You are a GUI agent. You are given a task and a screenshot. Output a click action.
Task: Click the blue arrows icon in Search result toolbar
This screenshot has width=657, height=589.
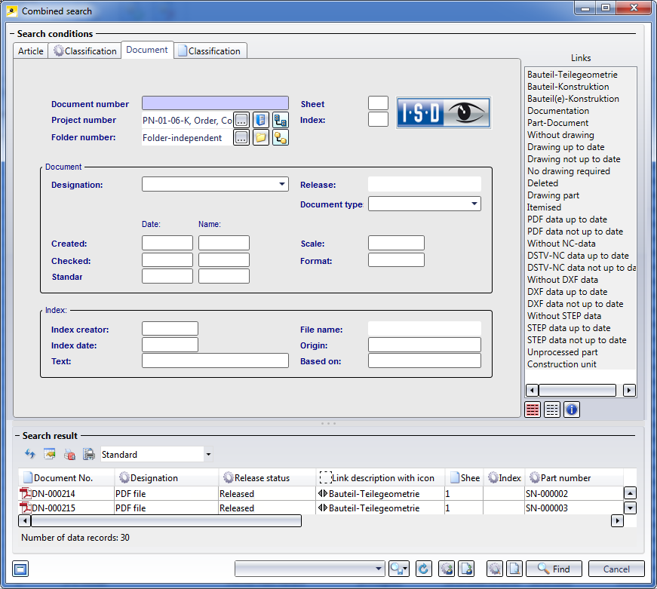click(30, 454)
